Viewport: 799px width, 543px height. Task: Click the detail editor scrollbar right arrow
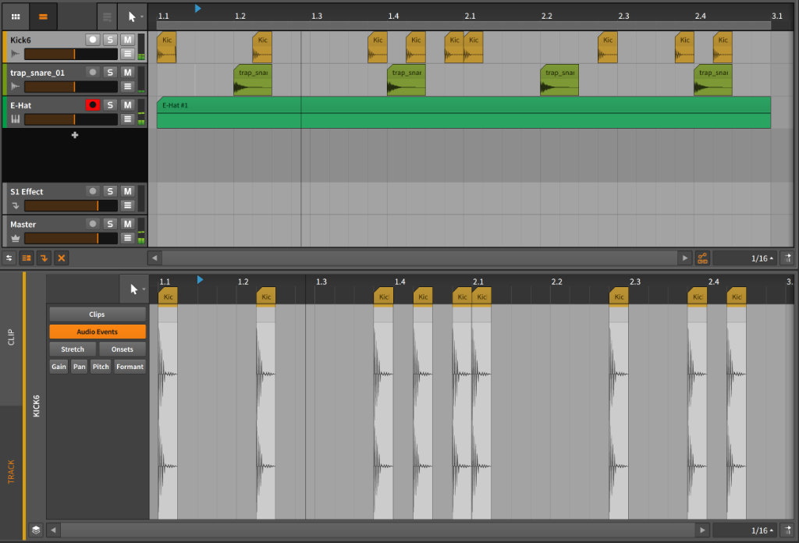pos(702,531)
